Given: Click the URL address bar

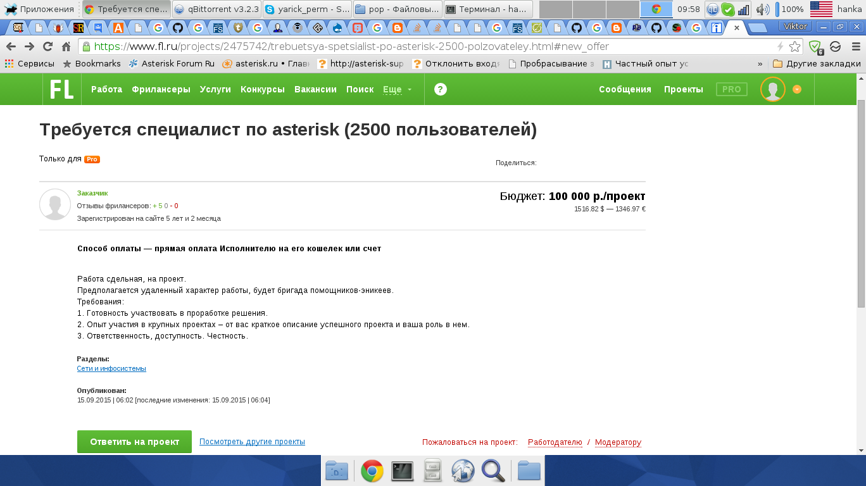Looking at the screenshot, I should 430,47.
